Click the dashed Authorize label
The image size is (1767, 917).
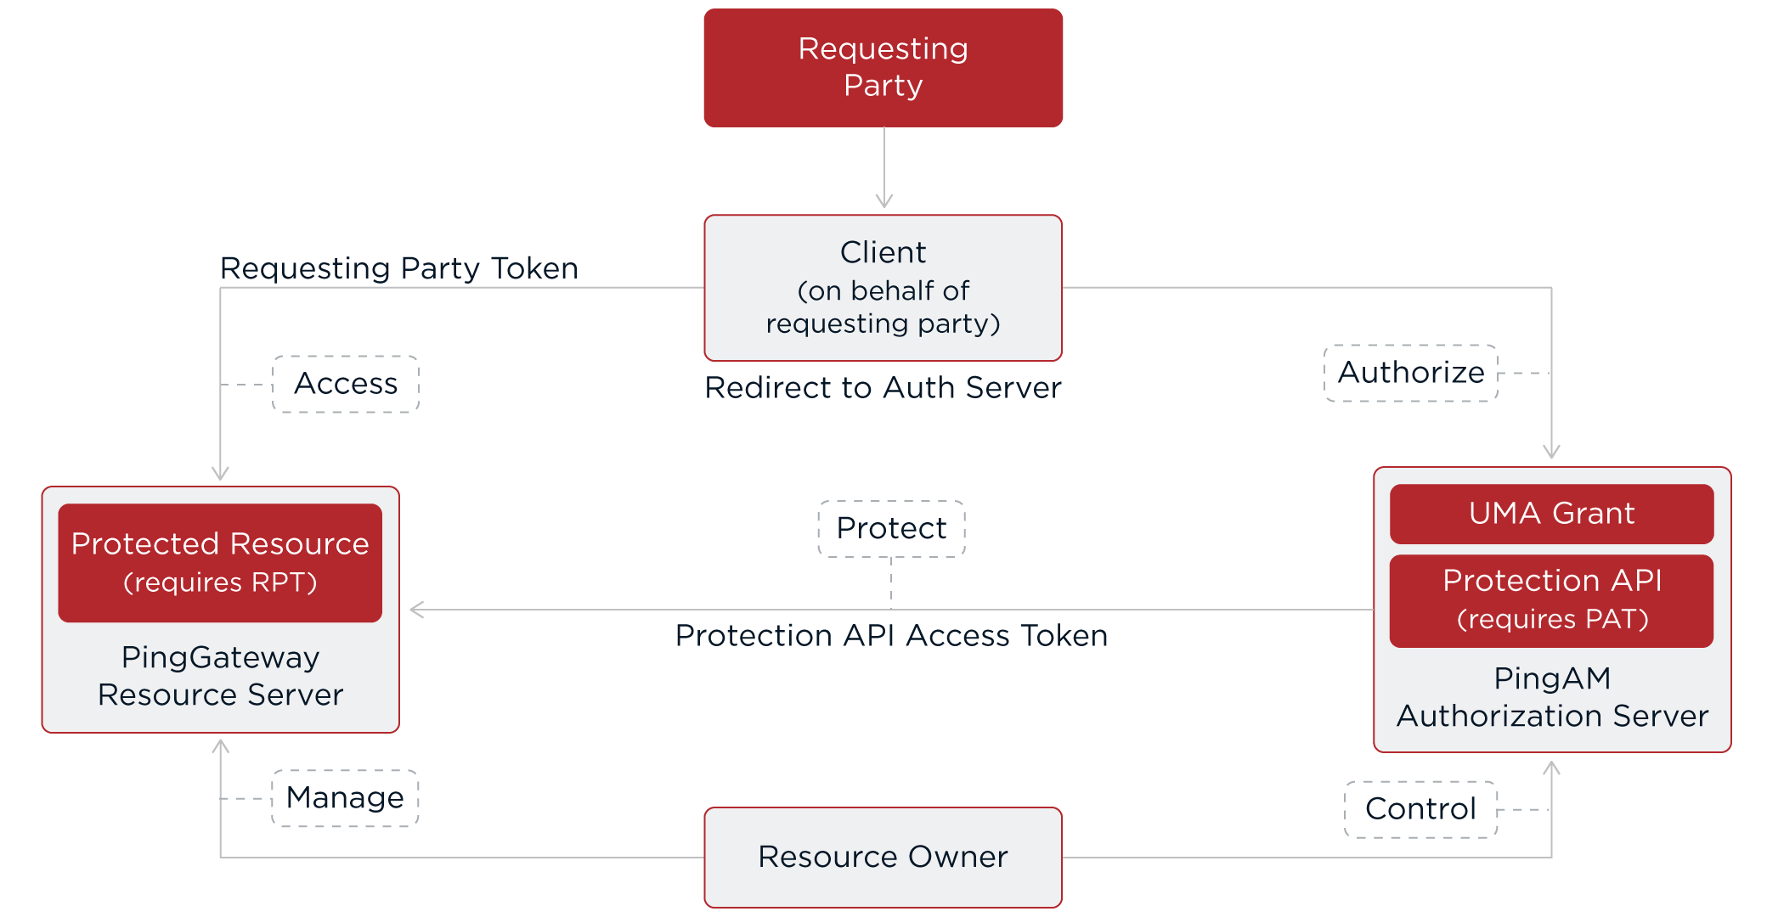pyautogui.click(x=1411, y=373)
